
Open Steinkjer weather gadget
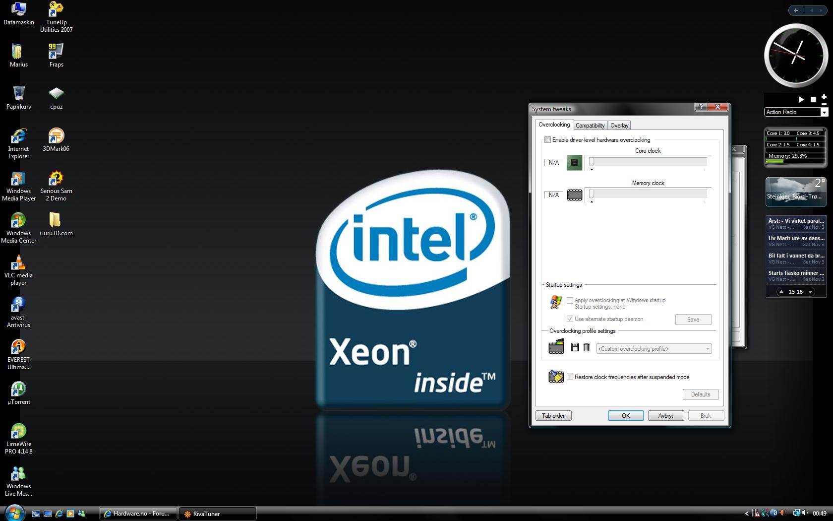tap(796, 192)
